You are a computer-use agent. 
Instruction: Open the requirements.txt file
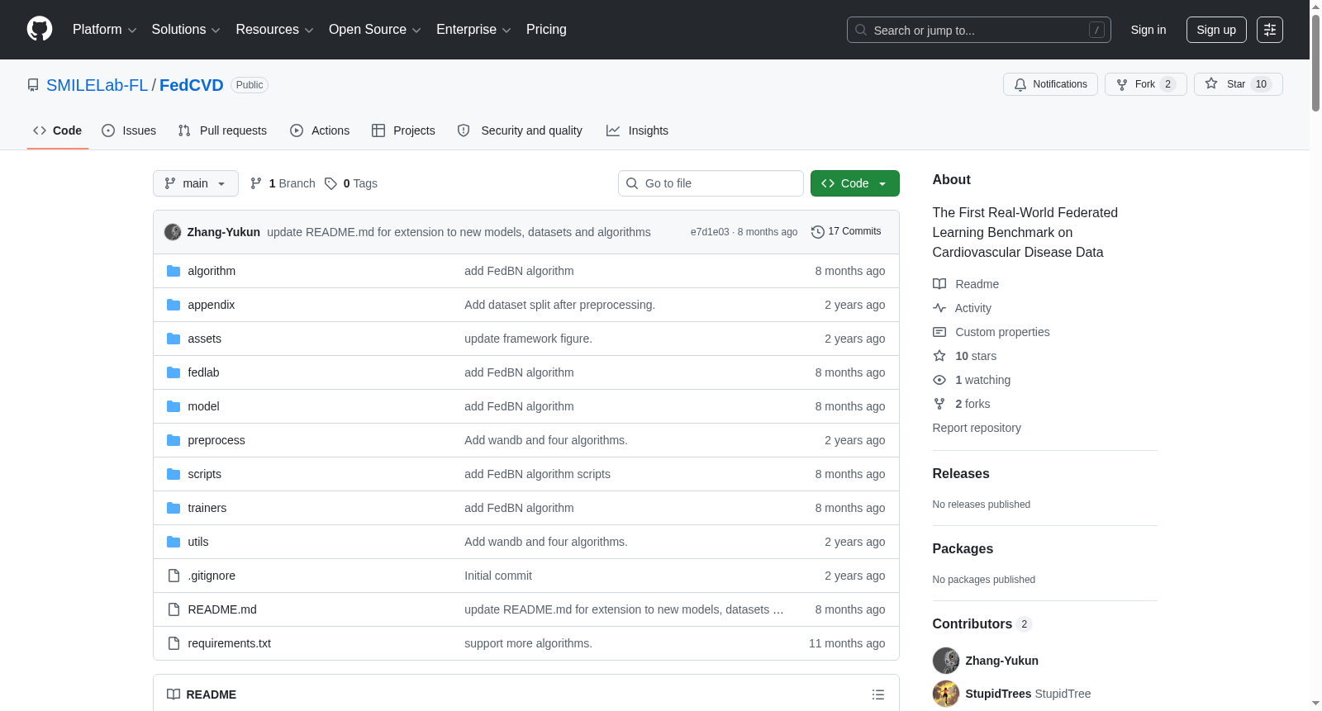point(229,643)
